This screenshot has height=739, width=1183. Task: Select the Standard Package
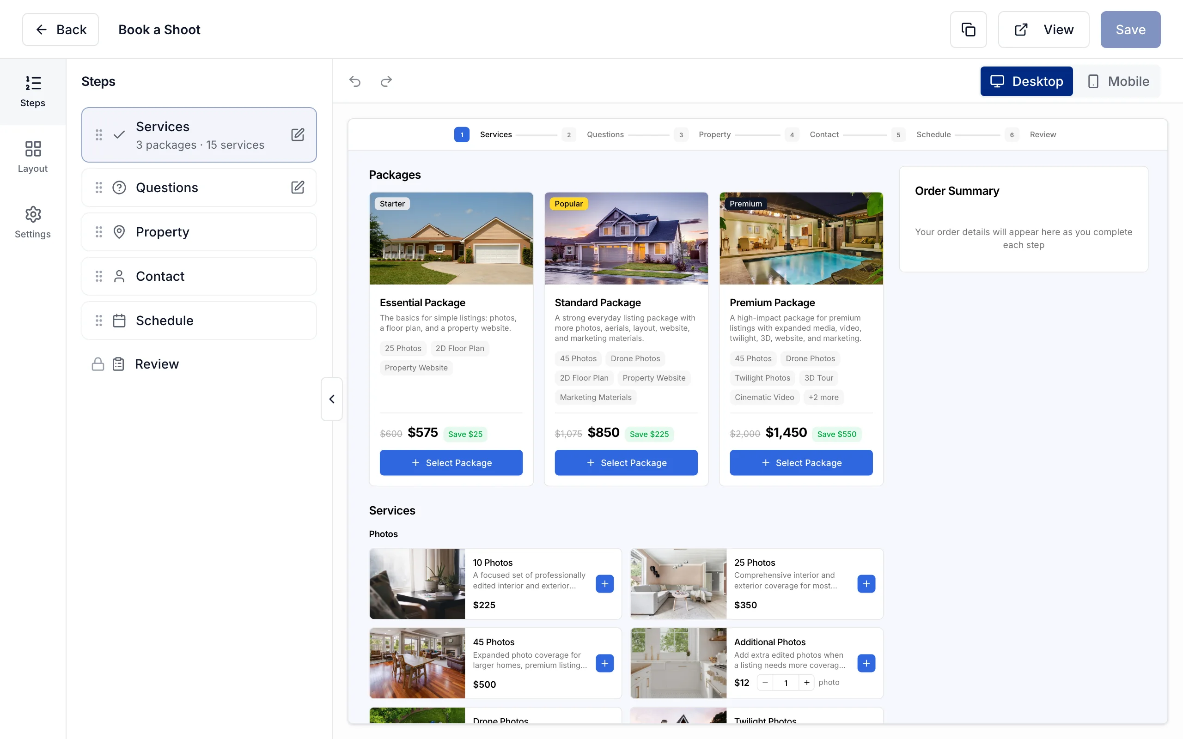(626, 462)
